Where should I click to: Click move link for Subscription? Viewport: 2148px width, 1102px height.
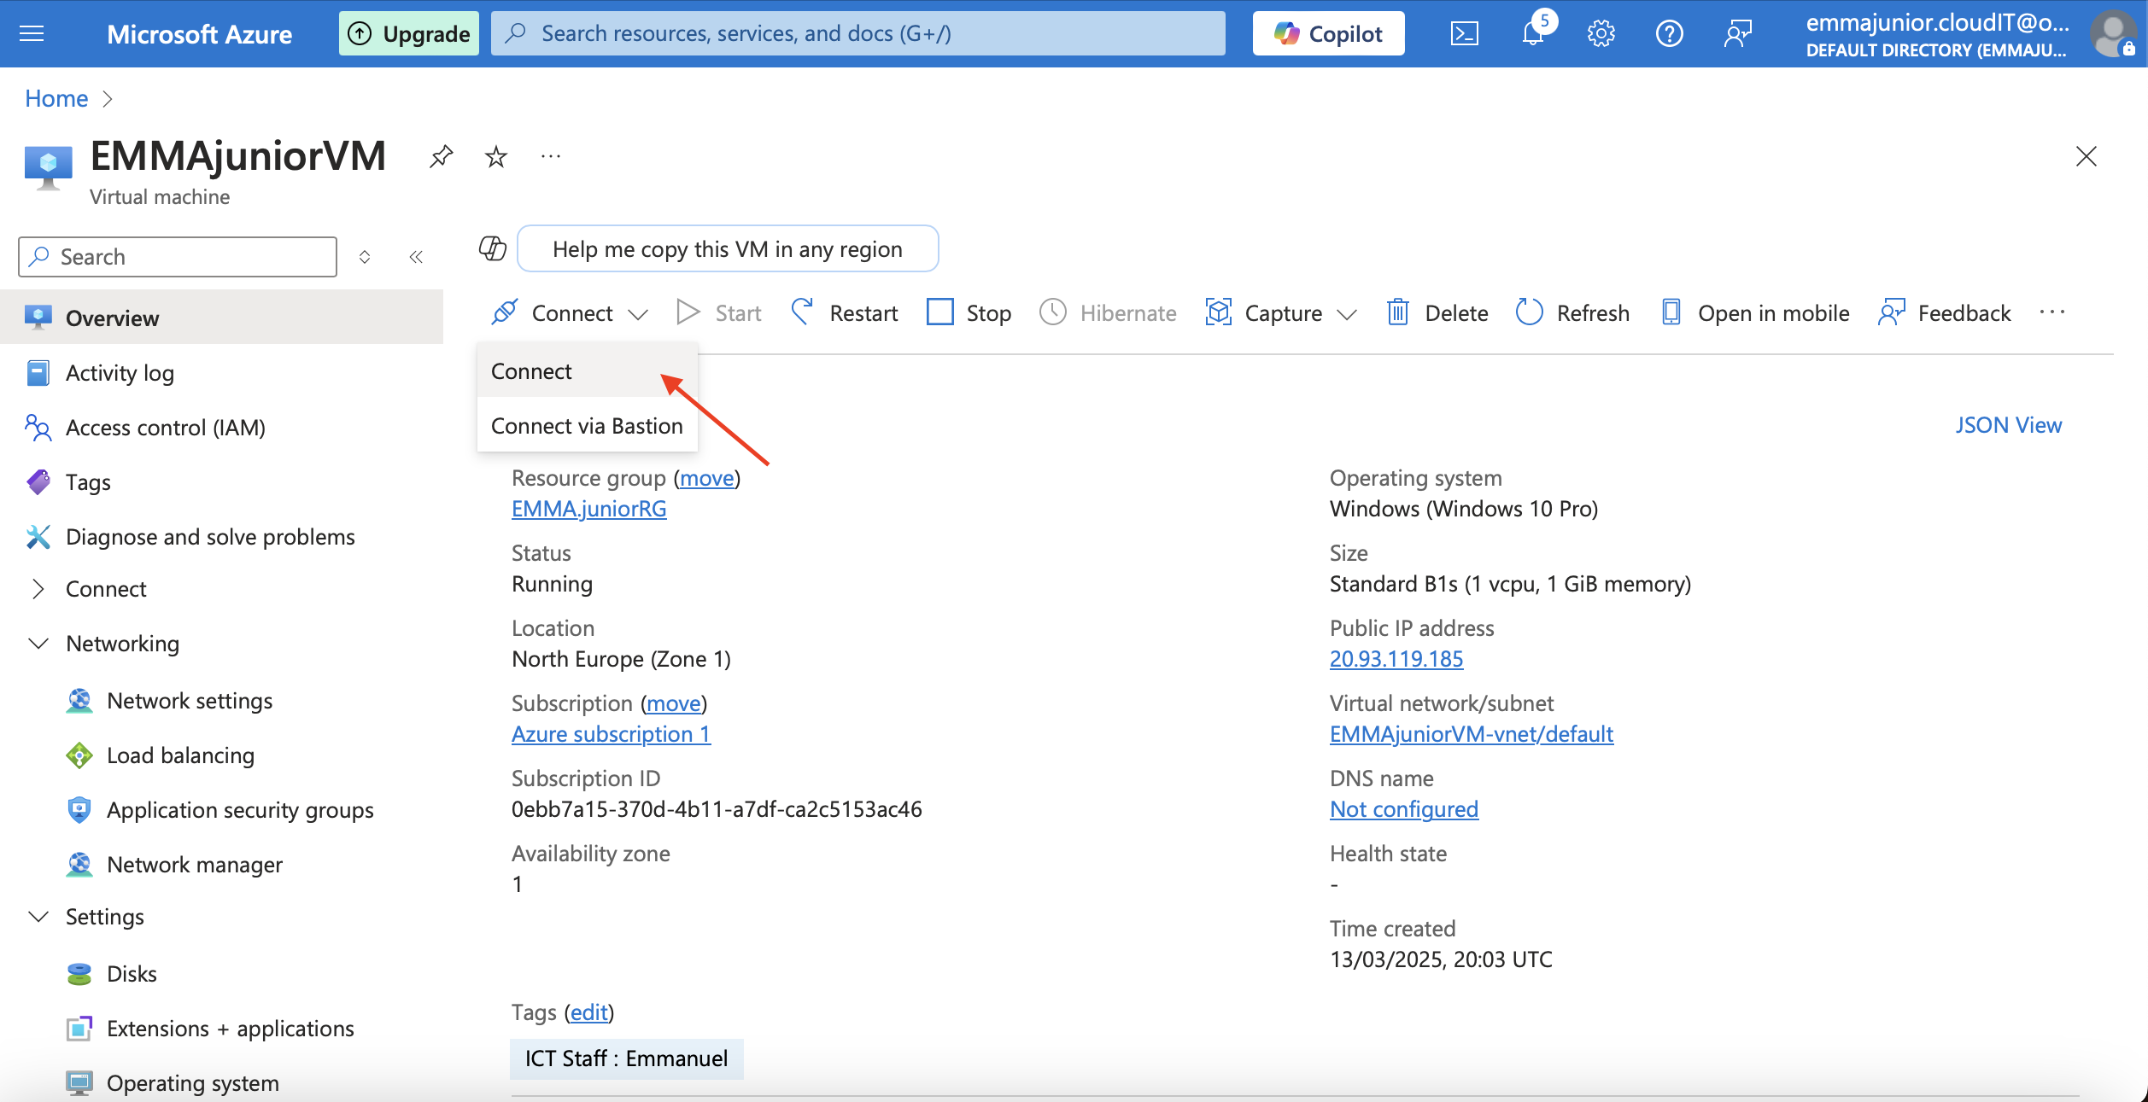pyautogui.click(x=674, y=703)
